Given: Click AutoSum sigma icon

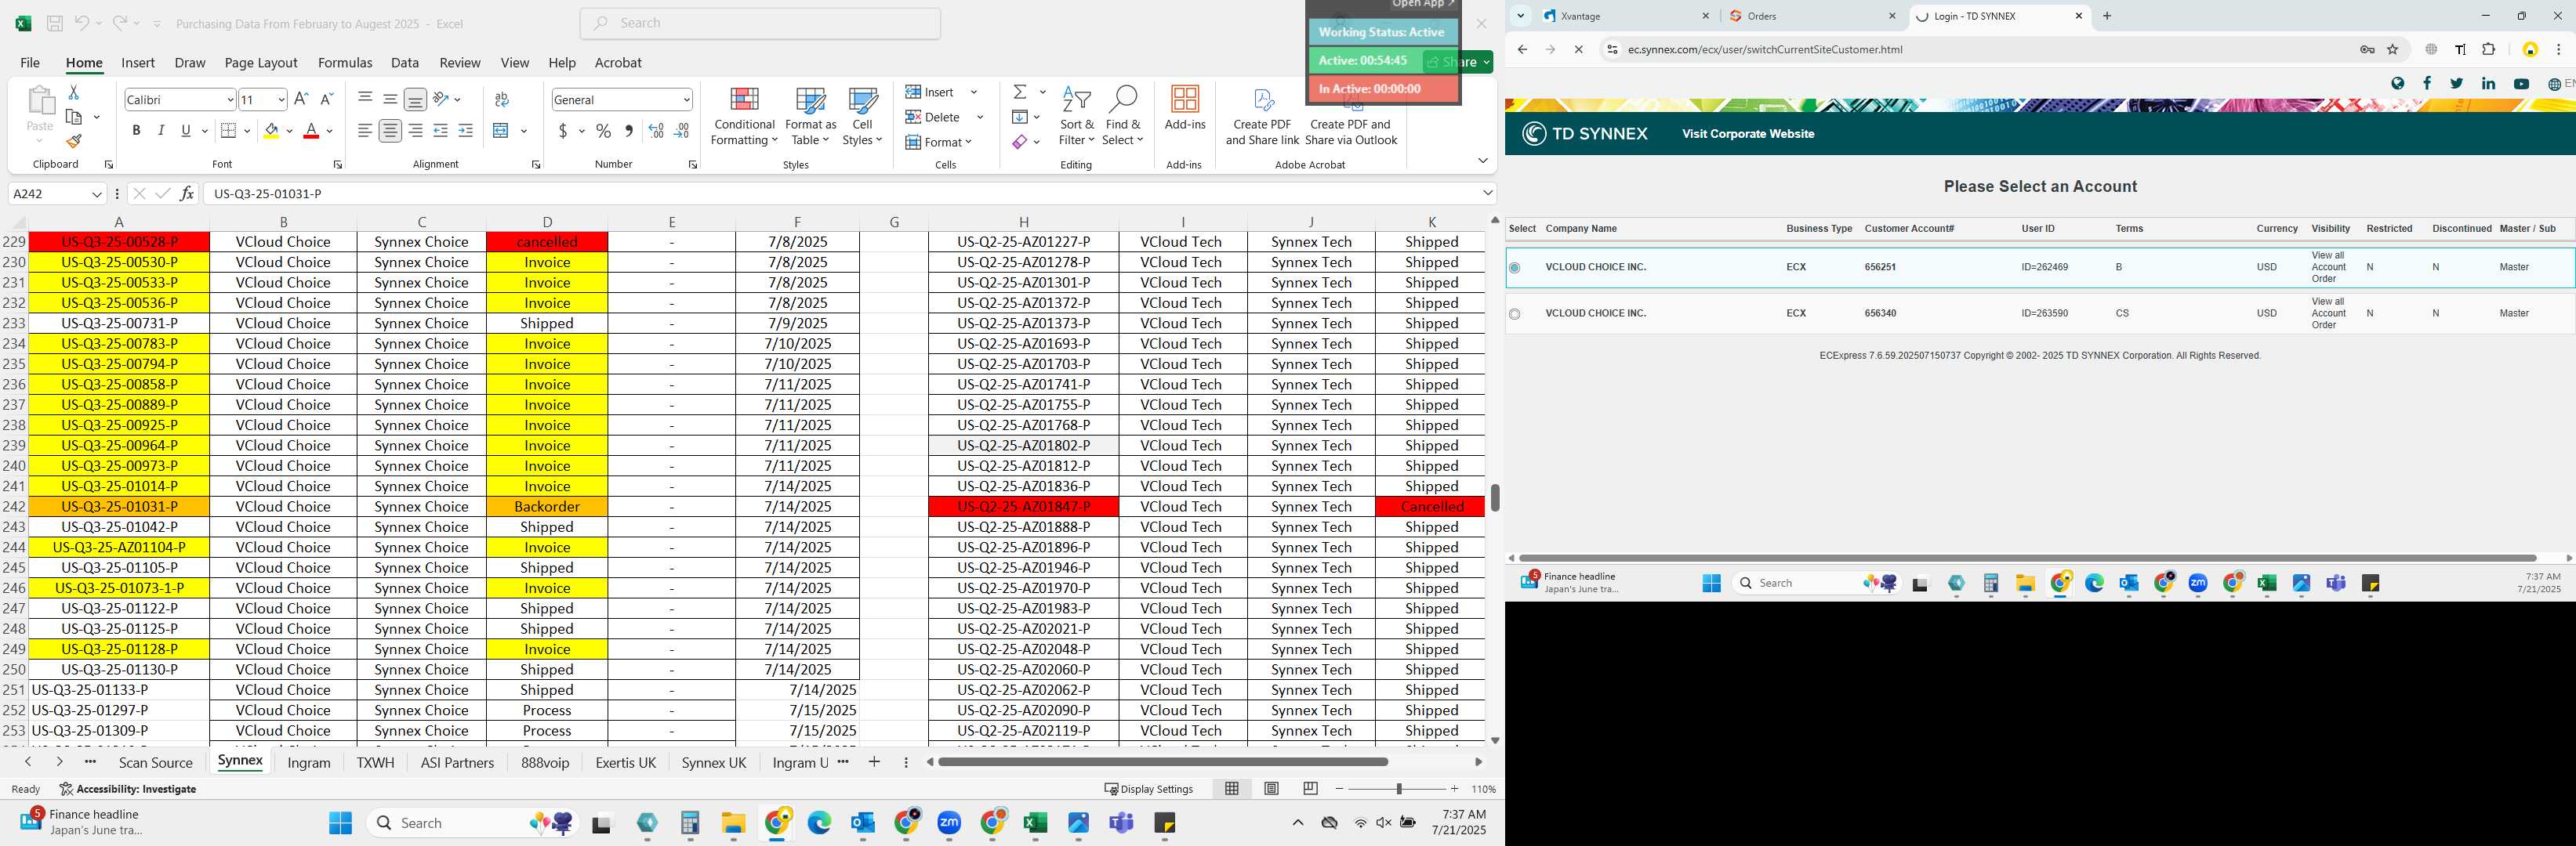Looking at the screenshot, I should click(1020, 92).
